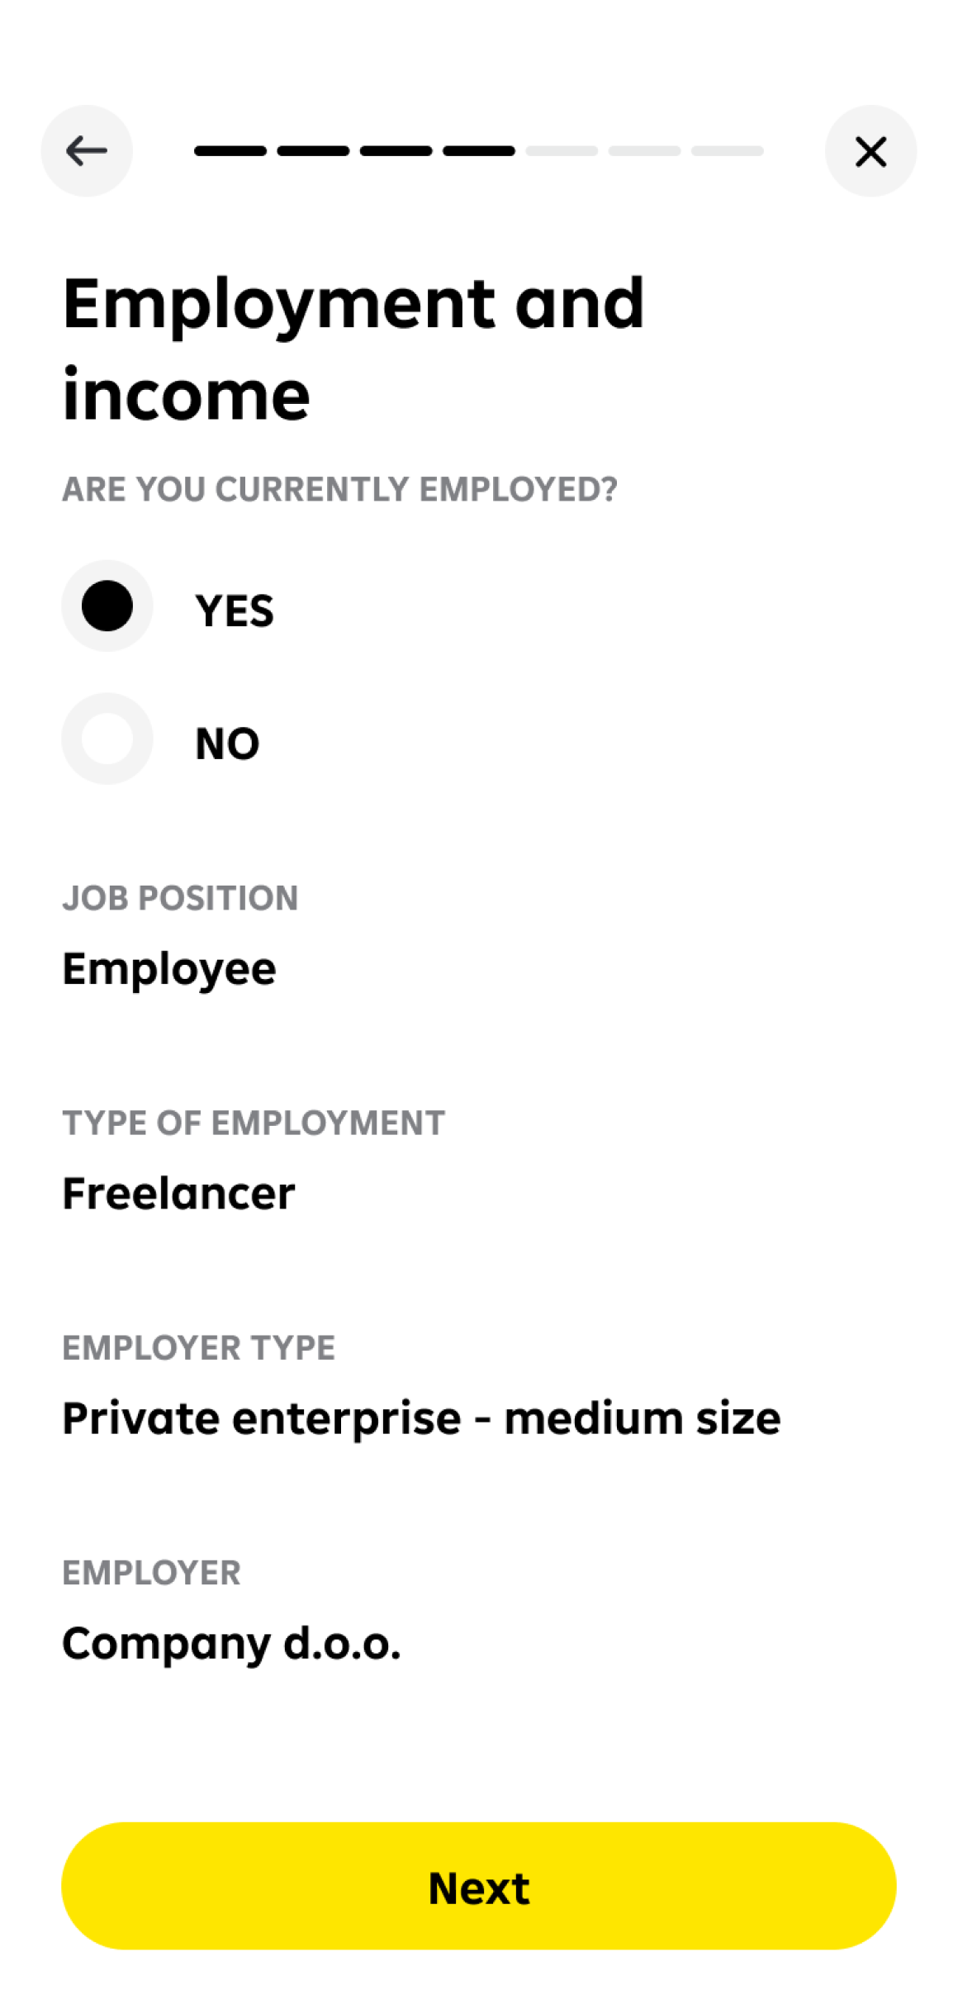Click the Are You Currently Employed question
Viewport: 958px width, 2009px height.
339,489
